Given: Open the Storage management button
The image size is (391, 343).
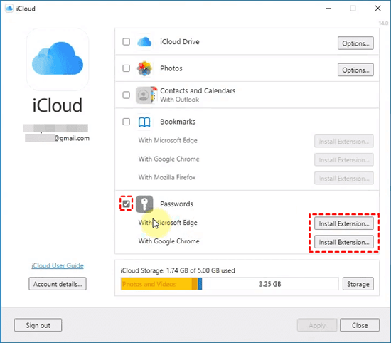Looking at the screenshot, I should [358, 284].
